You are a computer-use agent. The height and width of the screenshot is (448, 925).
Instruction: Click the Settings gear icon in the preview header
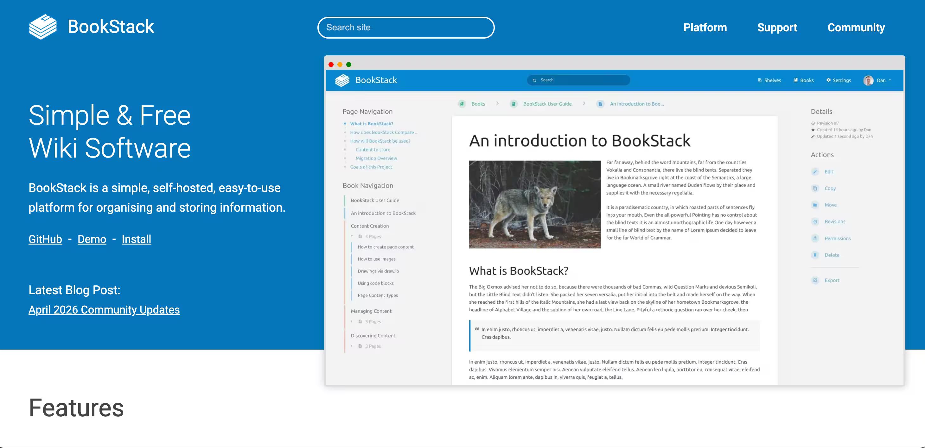pyautogui.click(x=828, y=80)
